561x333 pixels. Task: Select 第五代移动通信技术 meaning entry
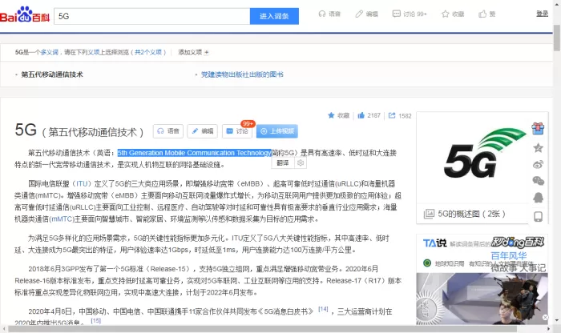(x=52, y=74)
